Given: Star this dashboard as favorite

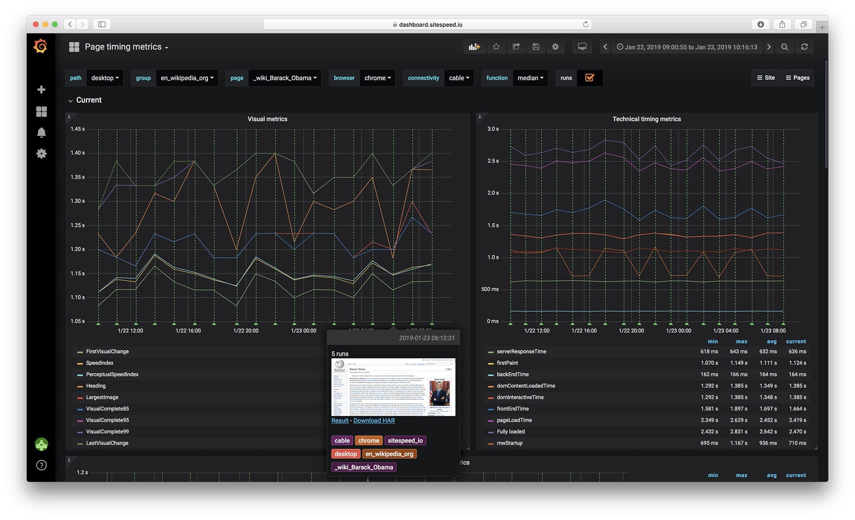Looking at the screenshot, I should [496, 47].
